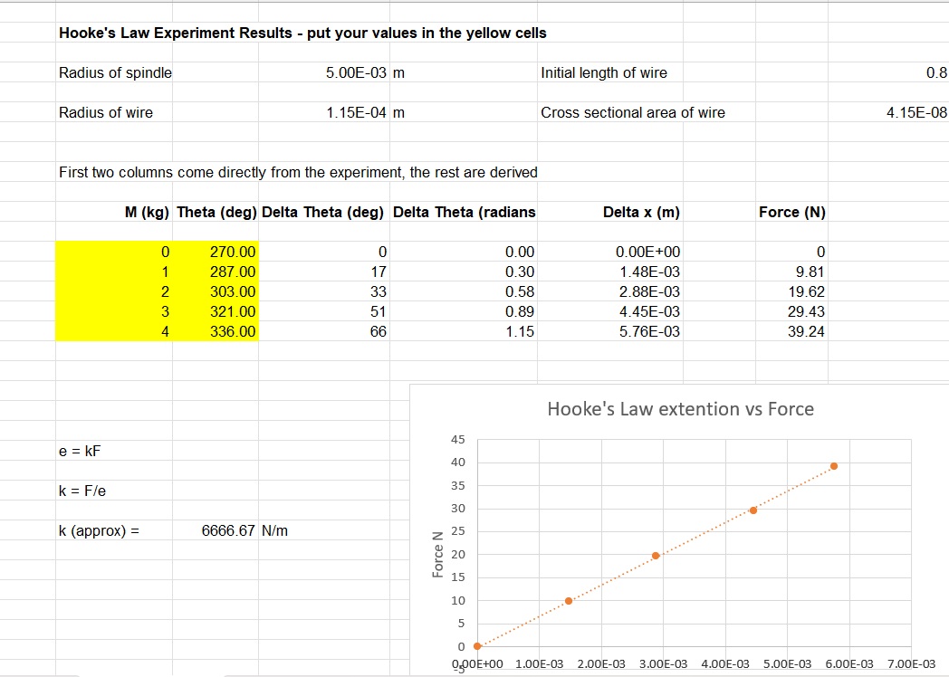Screen dimensions: 949x677
Task: Click the Radius of wire value 1.15E-04
Action: coord(358,113)
